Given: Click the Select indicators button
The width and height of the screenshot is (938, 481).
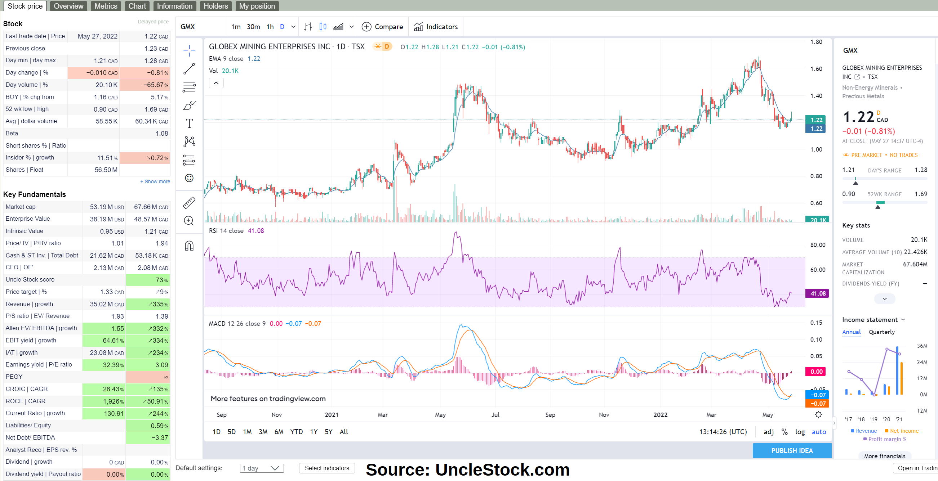Looking at the screenshot, I should click(x=327, y=468).
